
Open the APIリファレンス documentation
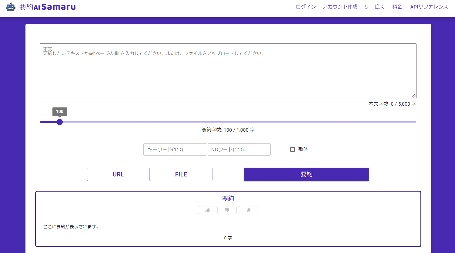point(429,6)
